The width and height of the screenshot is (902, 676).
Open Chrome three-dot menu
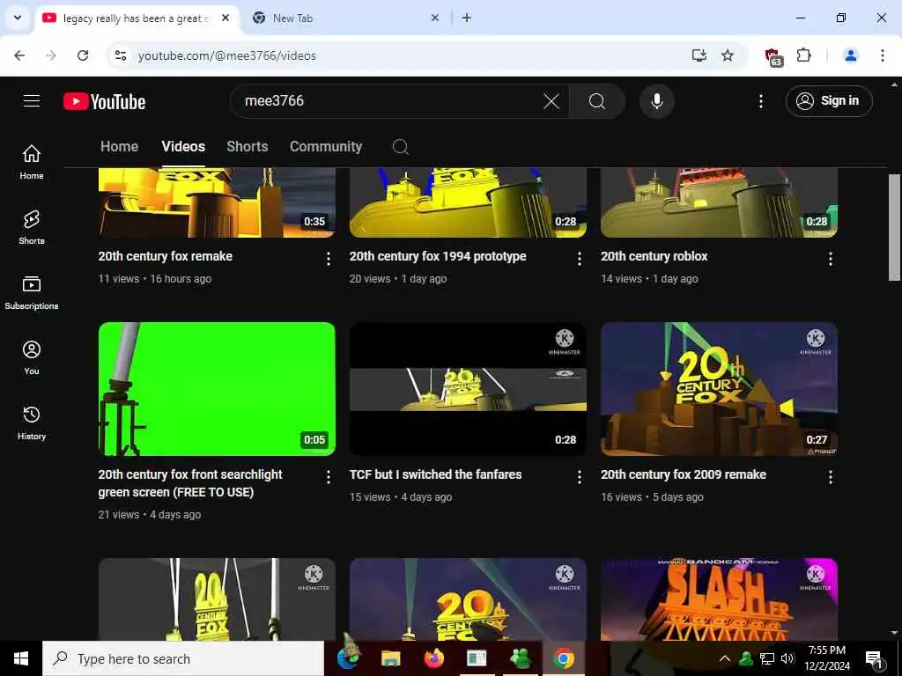click(882, 55)
